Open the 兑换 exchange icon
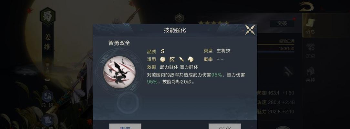Screen dimensions: 350x129 [47, 99]
